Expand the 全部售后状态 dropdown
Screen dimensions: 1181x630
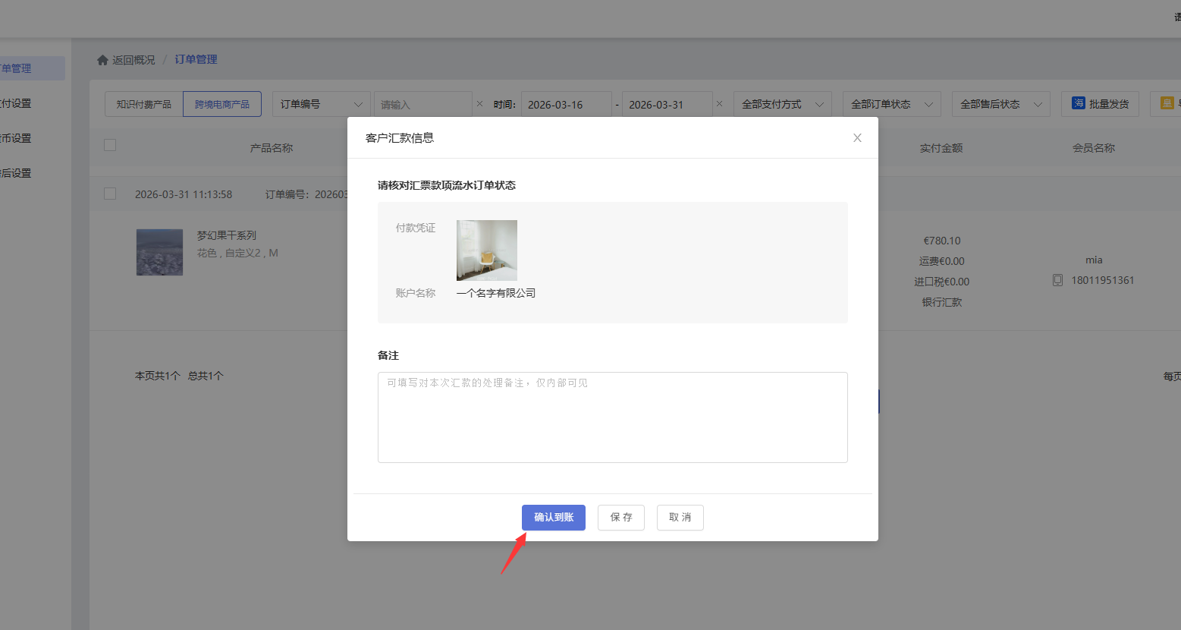pos(1000,104)
